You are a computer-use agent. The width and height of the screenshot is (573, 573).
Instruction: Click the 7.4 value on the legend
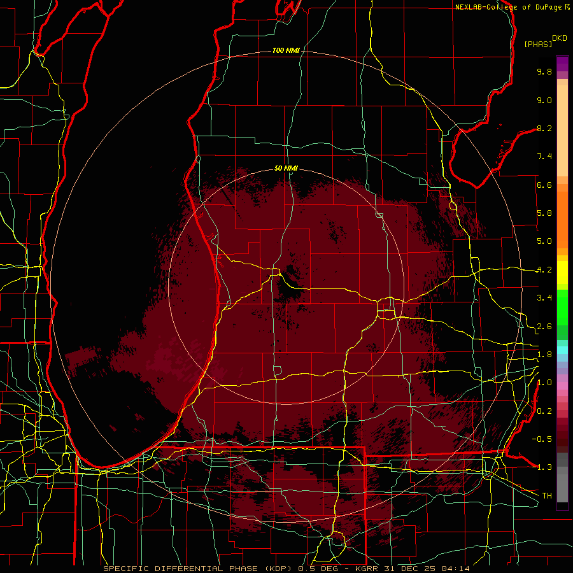pyautogui.click(x=544, y=157)
